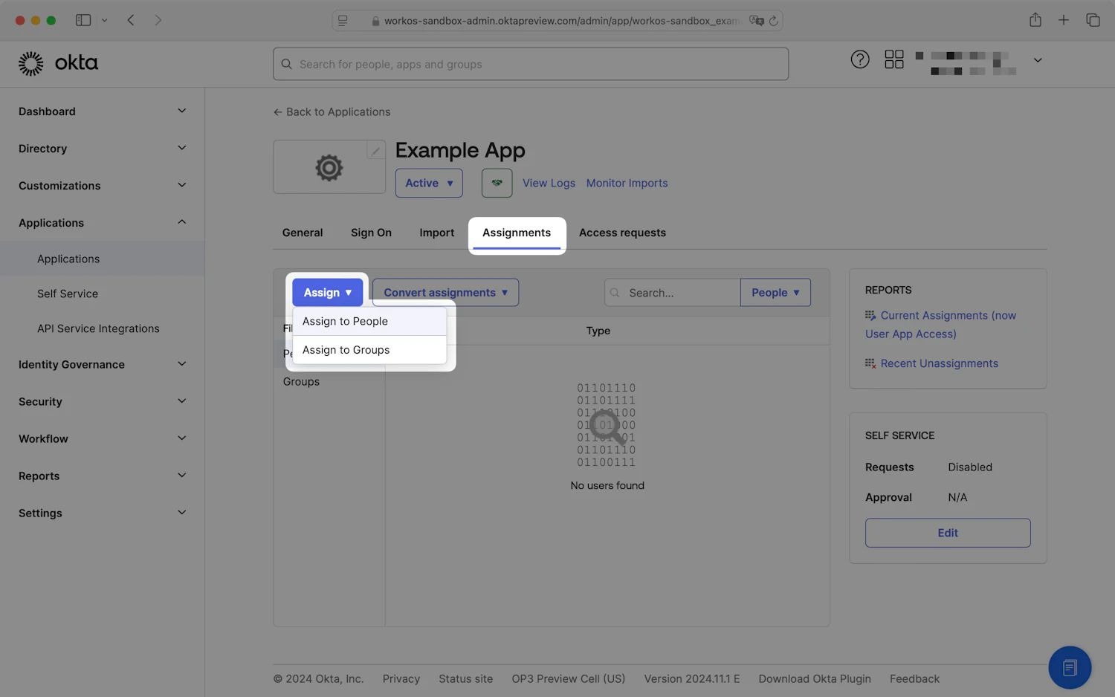This screenshot has width=1115, height=697.
Task: Click the Okta logo
Action: pos(58,63)
